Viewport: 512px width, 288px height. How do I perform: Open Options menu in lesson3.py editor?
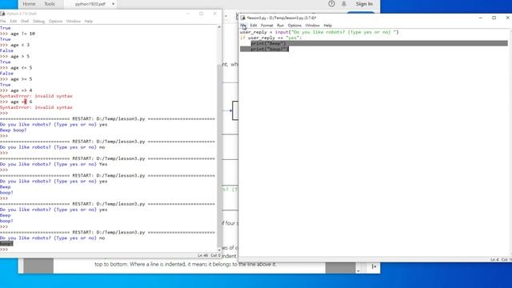(x=294, y=26)
